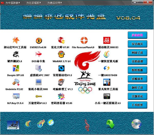Open the 图形图像 category

click(137, 70)
